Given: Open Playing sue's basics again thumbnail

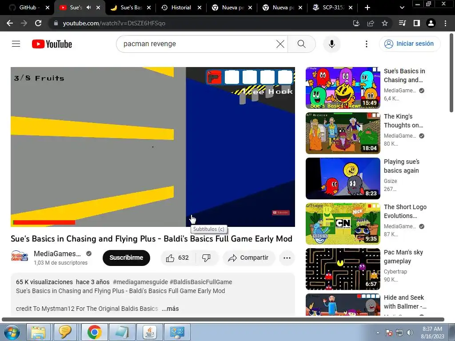Looking at the screenshot, I should [343, 178].
